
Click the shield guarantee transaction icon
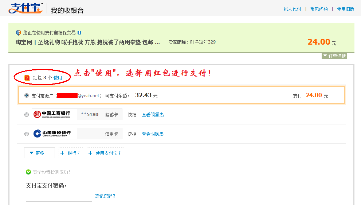point(19,33)
